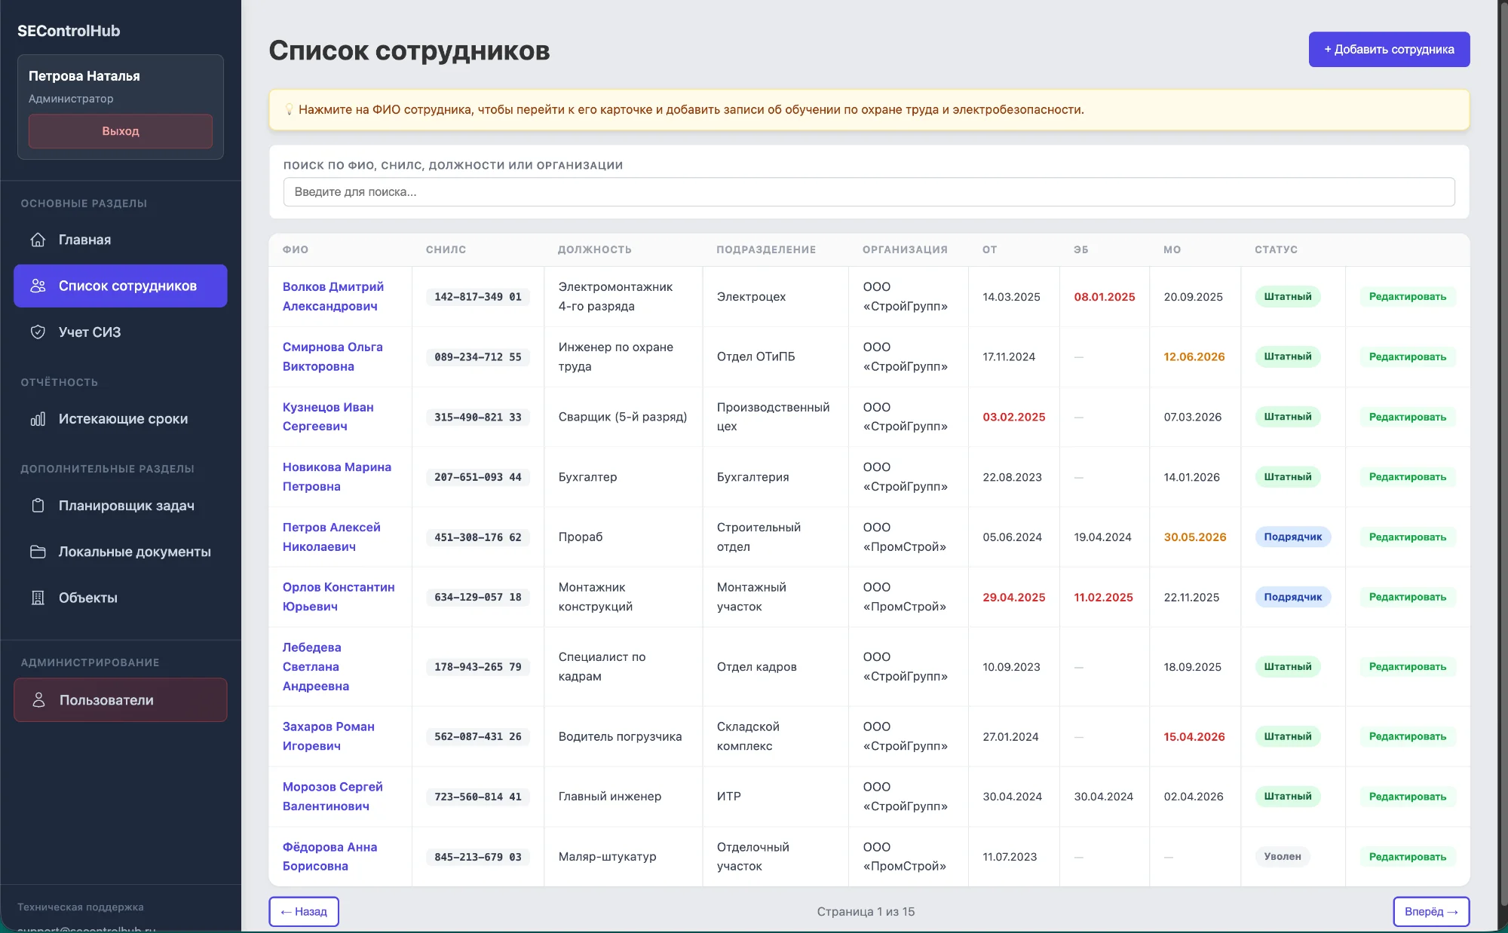Click Редактировать for Морозов Сергей
The height and width of the screenshot is (933, 1508).
pos(1408,797)
